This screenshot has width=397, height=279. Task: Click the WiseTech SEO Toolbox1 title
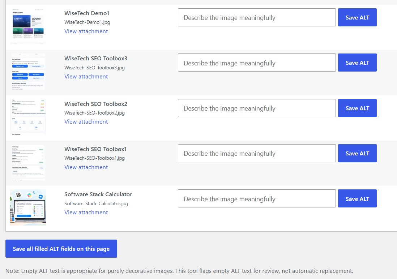point(95,149)
